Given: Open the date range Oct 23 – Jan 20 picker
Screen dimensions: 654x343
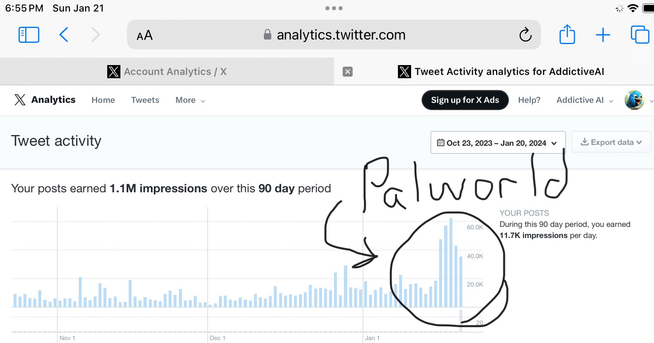Looking at the screenshot, I should (498, 142).
